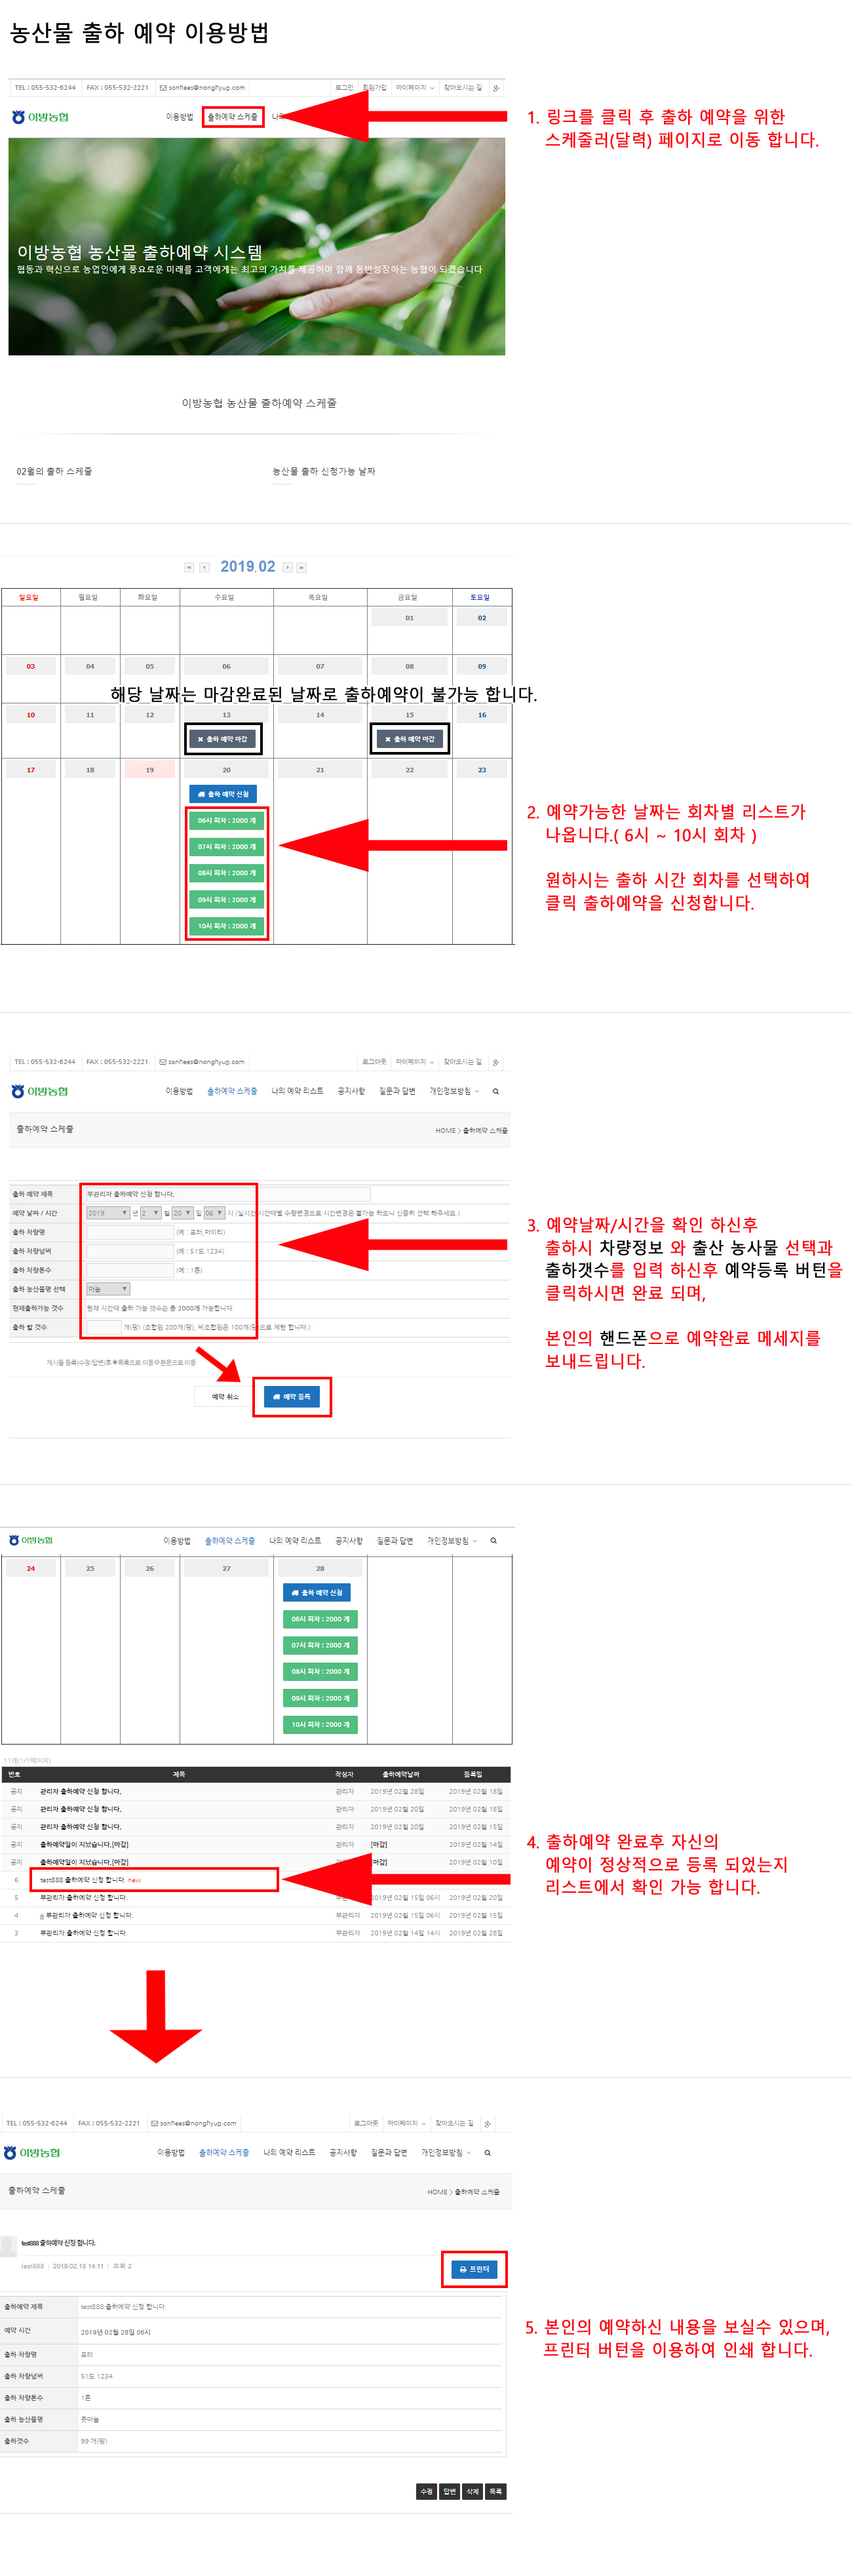
Task: Click 출하 예약 마감 badge on day 15
Action: (410, 739)
